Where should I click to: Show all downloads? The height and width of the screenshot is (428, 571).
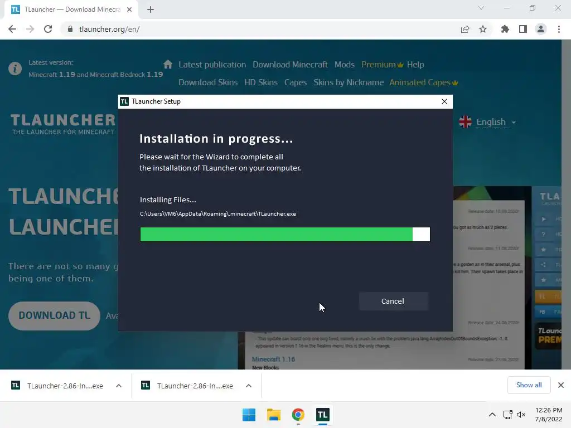click(529, 385)
